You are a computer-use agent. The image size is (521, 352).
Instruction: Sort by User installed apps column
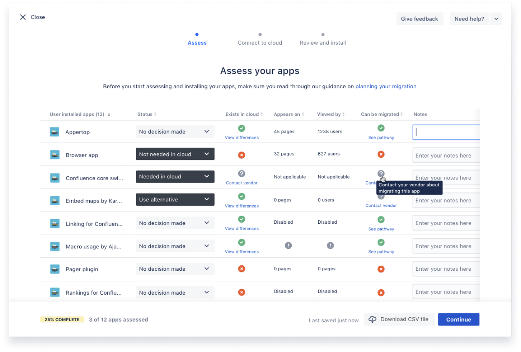pyautogui.click(x=80, y=114)
